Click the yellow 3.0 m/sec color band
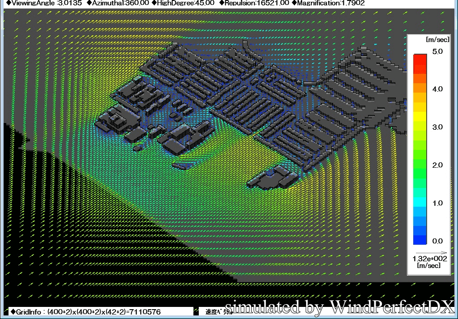This screenshot has height=319, width=458. point(420,127)
